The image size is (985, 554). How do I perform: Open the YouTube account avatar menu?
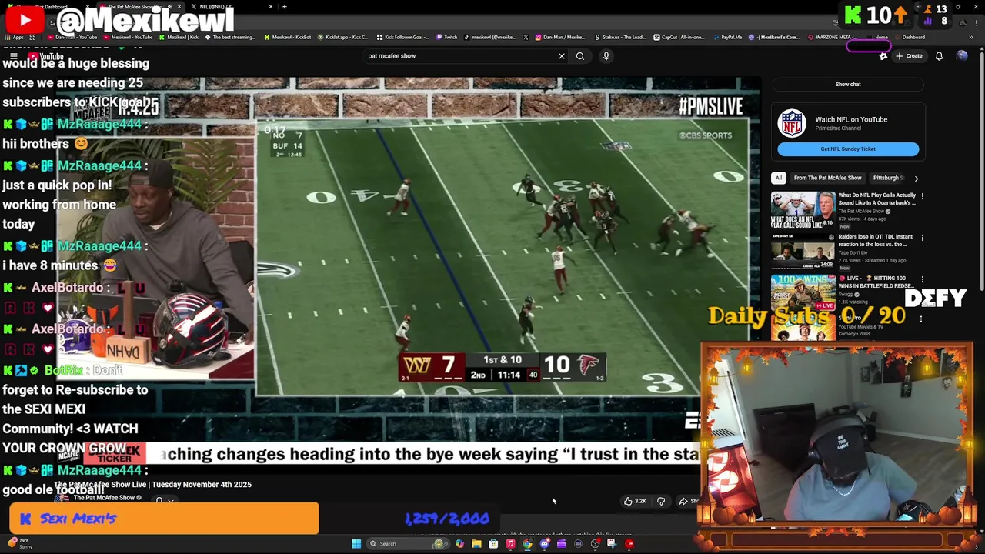962,56
